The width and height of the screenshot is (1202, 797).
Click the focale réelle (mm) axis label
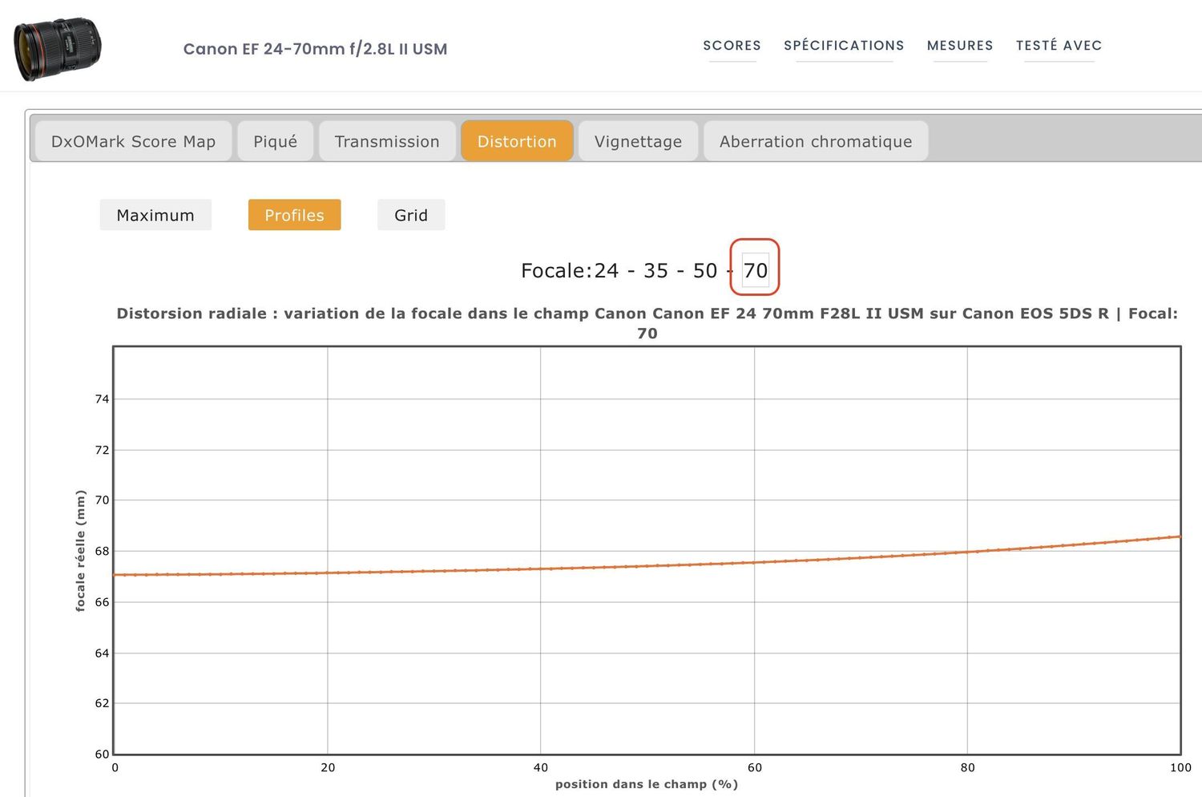pyautogui.click(x=80, y=551)
